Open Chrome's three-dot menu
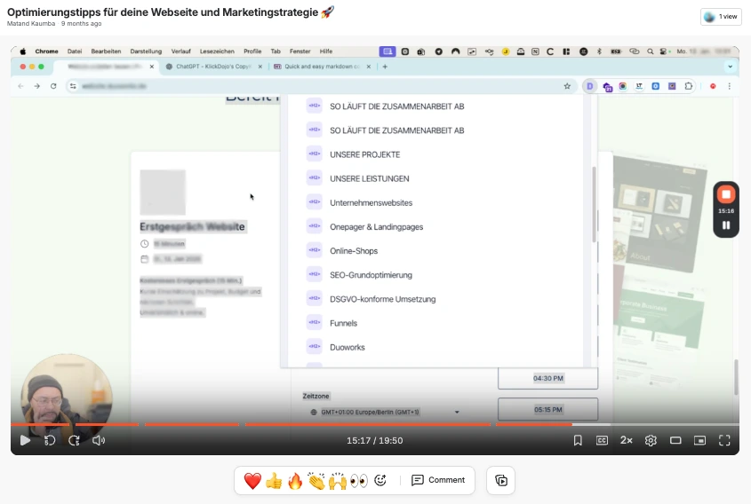751x504 pixels. pyautogui.click(x=729, y=86)
